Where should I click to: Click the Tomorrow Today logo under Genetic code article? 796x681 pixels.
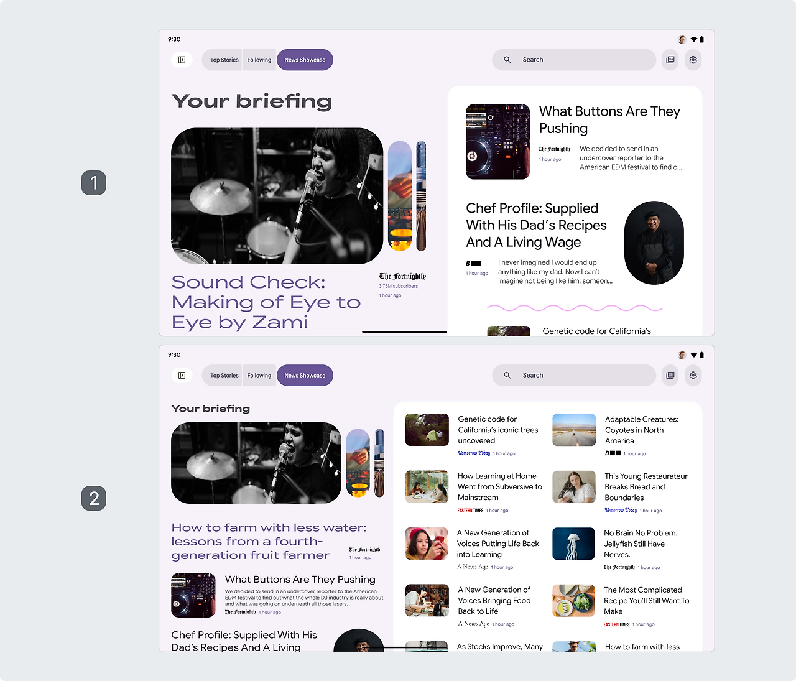pos(474,453)
